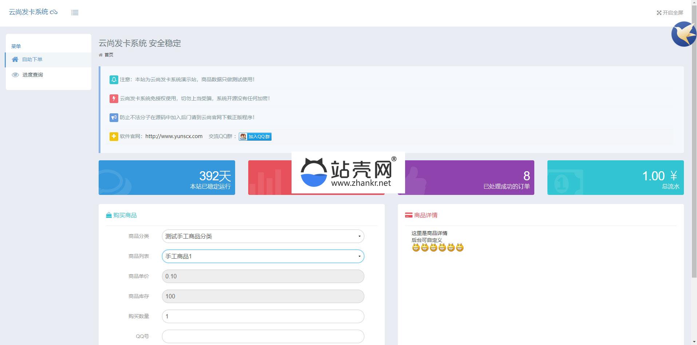This screenshot has height=345, width=697.
Task: Select 自助下单 in the sidebar menu
Action: (x=32, y=60)
